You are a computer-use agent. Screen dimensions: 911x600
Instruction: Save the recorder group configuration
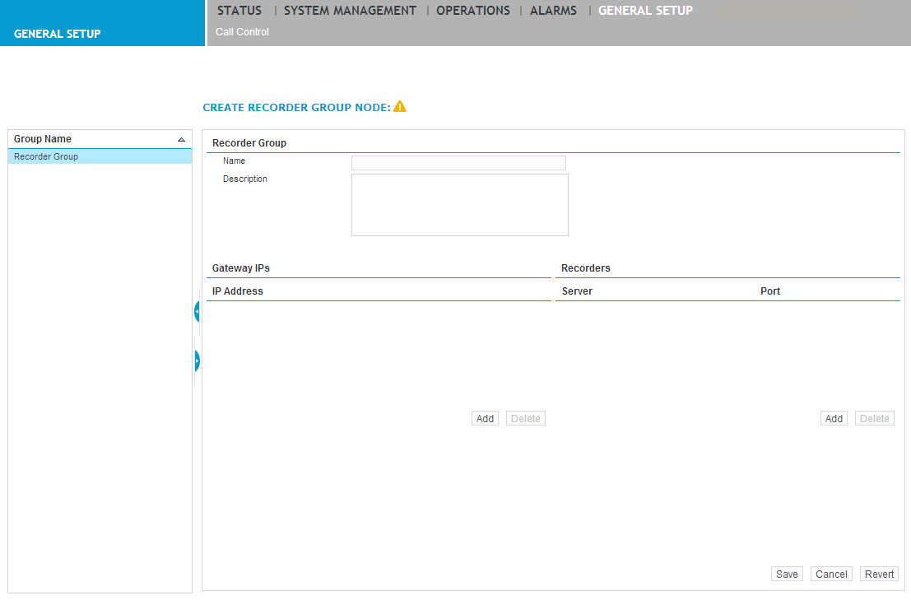(786, 574)
